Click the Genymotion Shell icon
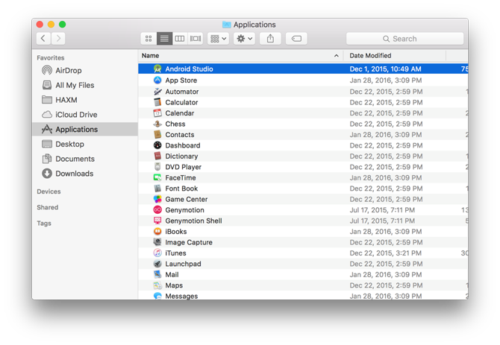This screenshot has height=345, width=500. (157, 221)
